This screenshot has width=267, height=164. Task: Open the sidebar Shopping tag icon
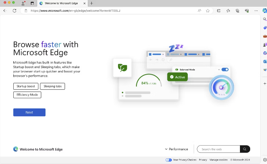click(x=265, y=27)
